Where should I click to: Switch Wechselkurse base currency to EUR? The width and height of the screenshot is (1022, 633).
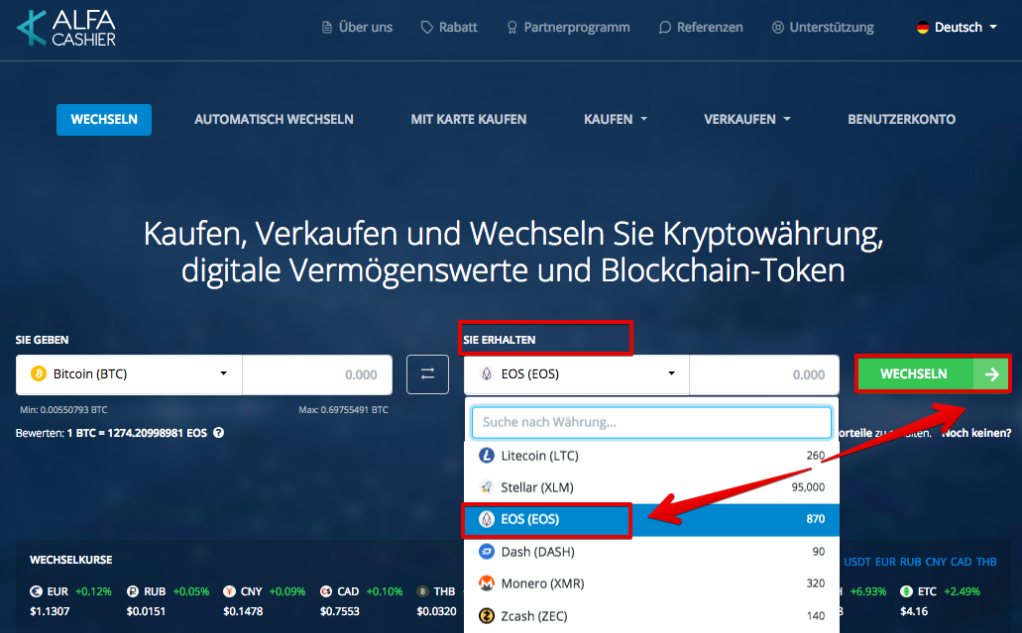885,562
